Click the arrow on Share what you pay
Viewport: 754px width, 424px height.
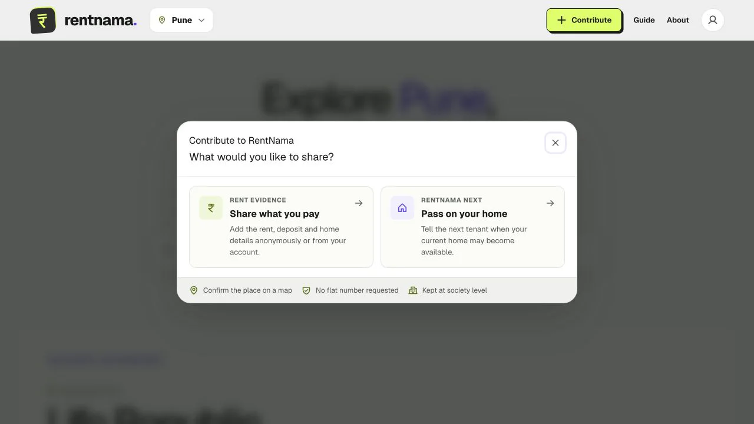coord(359,203)
